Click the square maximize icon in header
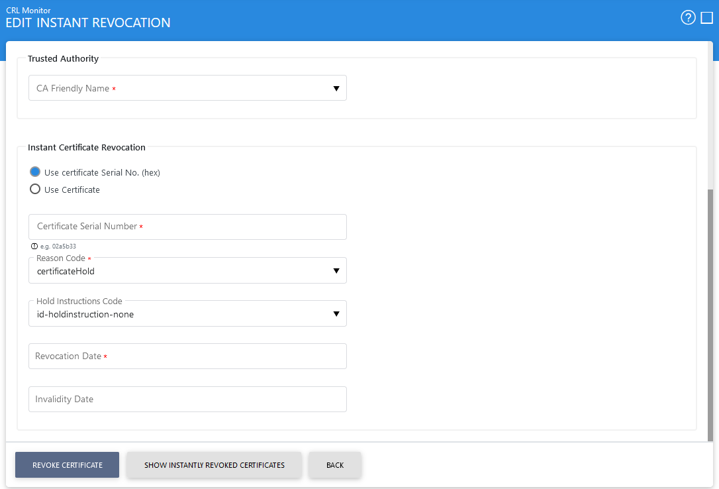Viewport: 719px width, 489px height. tap(706, 18)
